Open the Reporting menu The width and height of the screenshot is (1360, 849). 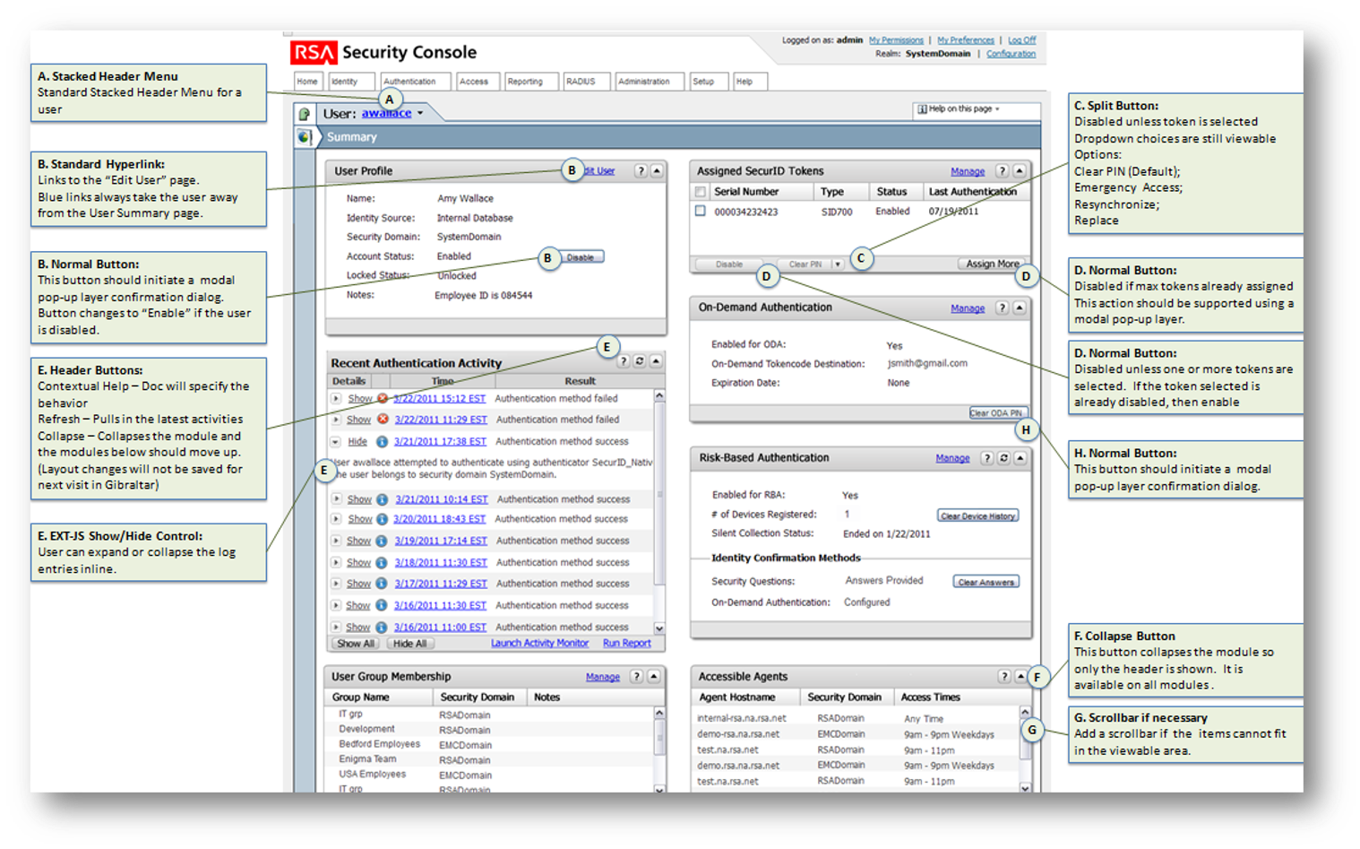point(530,82)
